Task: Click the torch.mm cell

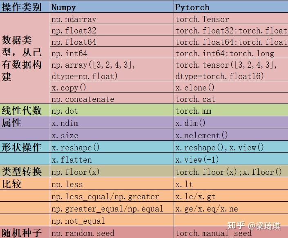Action: (231, 110)
